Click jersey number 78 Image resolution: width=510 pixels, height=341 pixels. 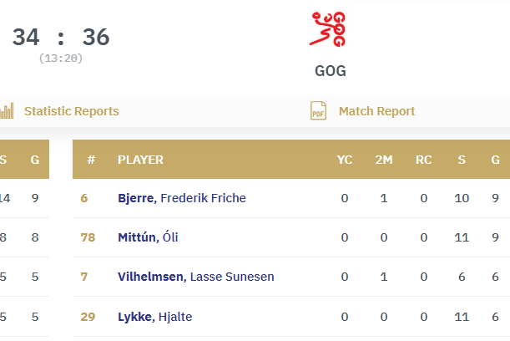[x=88, y=237]
